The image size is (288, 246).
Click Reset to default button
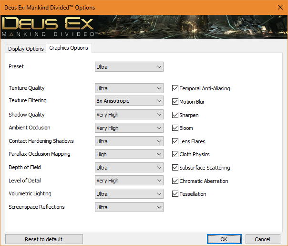[44, 239]
